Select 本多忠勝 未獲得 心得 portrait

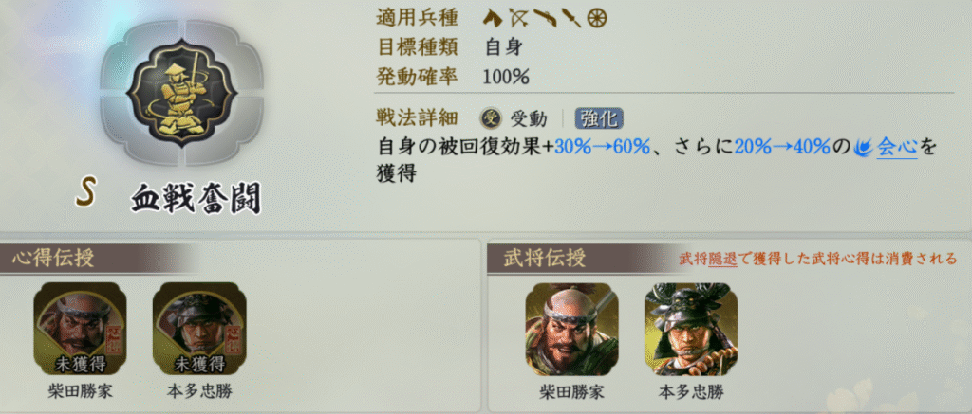(x=199, y=330)
